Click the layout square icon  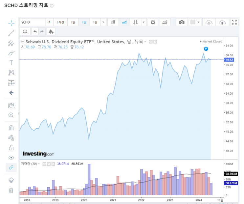pos(193,22)
